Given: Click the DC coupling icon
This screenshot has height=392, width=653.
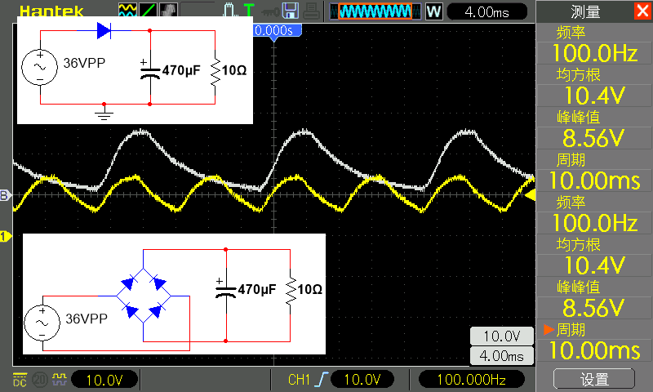Looking at the screenshot, I should (20, 380).
